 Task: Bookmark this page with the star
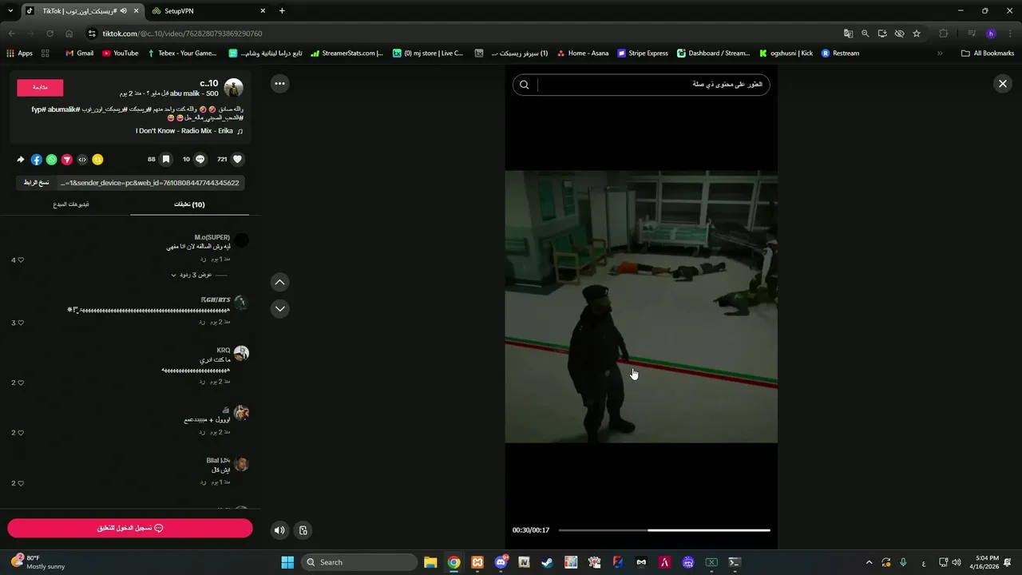tap(917, 34)
